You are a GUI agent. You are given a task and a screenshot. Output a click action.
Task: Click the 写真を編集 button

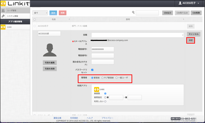pyautogui.click(x=50, y=62)
